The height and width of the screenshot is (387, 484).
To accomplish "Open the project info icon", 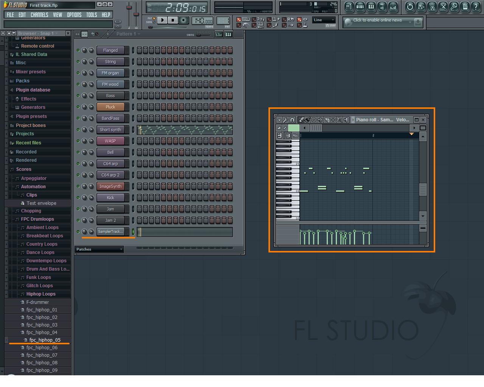I will click(465, 6).
